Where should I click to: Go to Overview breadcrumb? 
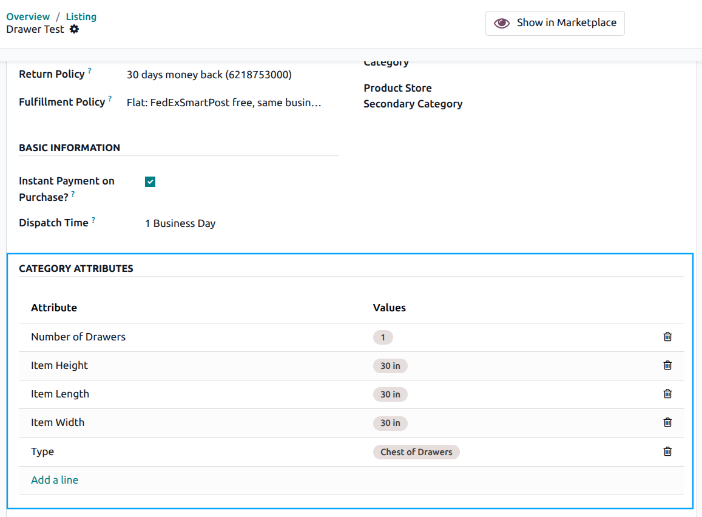pyautogui.click(x=28, y=16)
